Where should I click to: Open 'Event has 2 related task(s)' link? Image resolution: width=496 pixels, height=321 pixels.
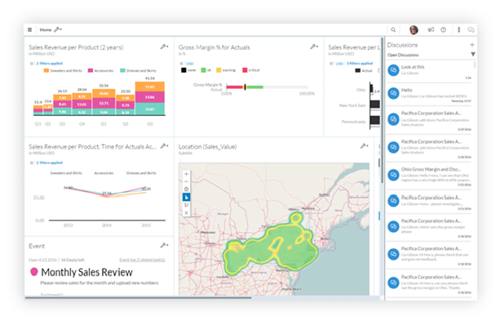pos(142,260)
